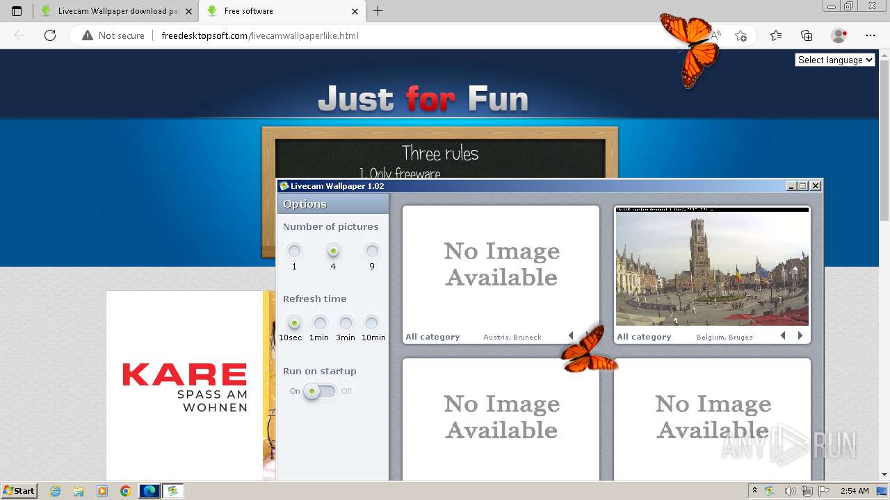Click the Just for Fun logo
890x500 pixels.
point(423,99)
